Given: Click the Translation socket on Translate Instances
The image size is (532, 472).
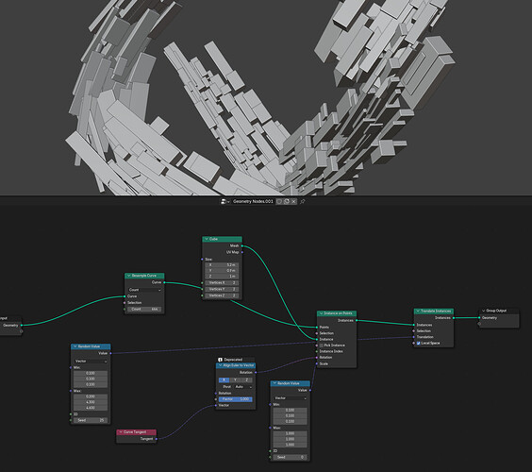Looking at the screenshot, I should (413, 337).
